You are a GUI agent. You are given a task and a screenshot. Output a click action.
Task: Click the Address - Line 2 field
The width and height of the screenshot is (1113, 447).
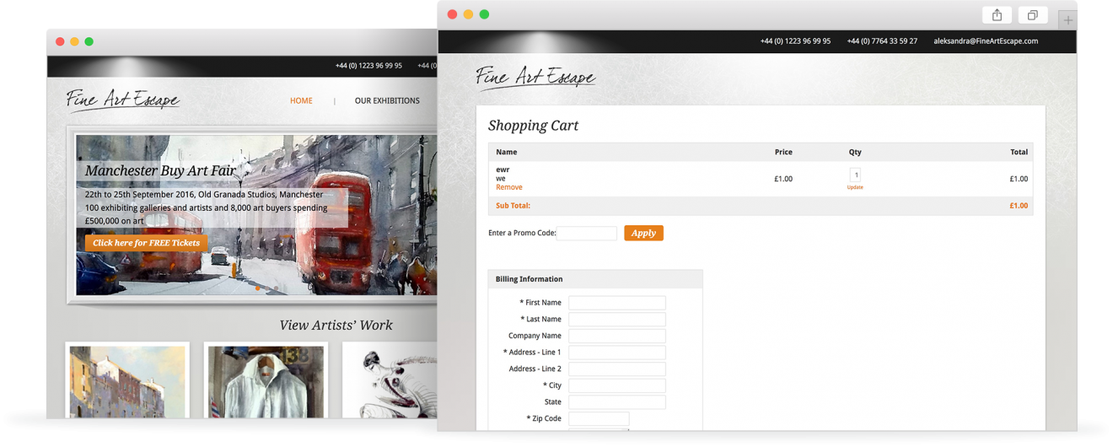pyautogui.click(x=616, y=369)
